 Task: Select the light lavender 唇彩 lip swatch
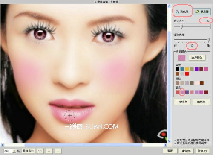196,92
